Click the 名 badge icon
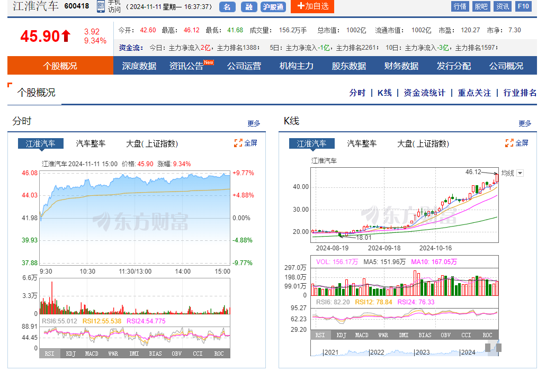 [227, 6]
